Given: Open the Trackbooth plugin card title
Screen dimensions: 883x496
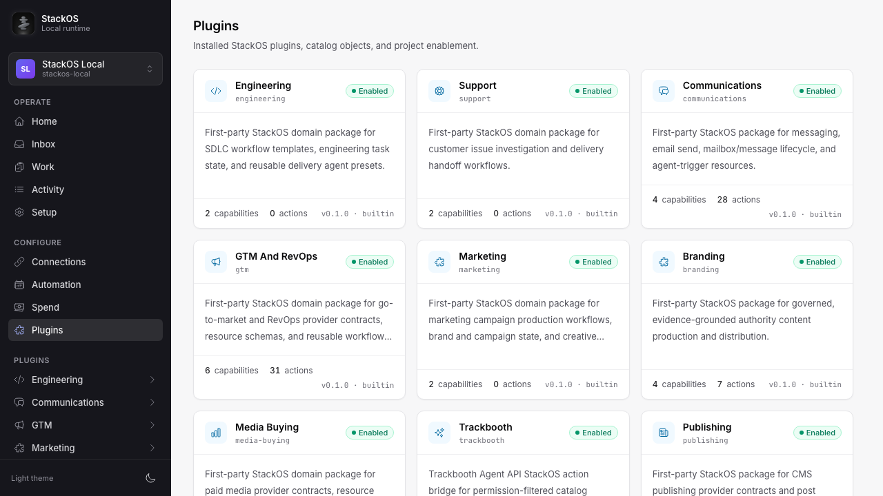Looking at the screenshot, I should pos(486,427).
